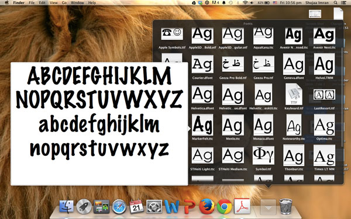Open Geeza Pro Bold.ttf font icon

(233, 64)
